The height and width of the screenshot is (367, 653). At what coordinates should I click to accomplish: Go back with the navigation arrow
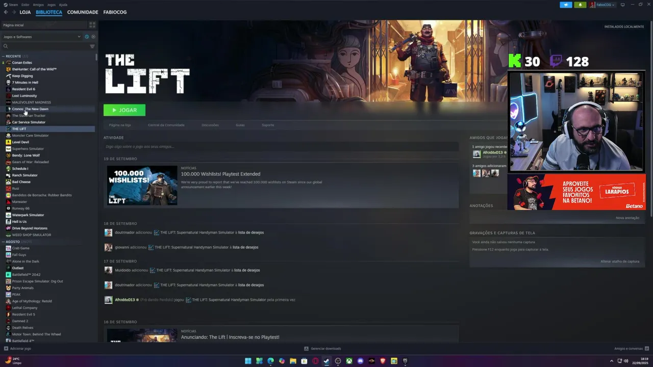click(6, 12)
